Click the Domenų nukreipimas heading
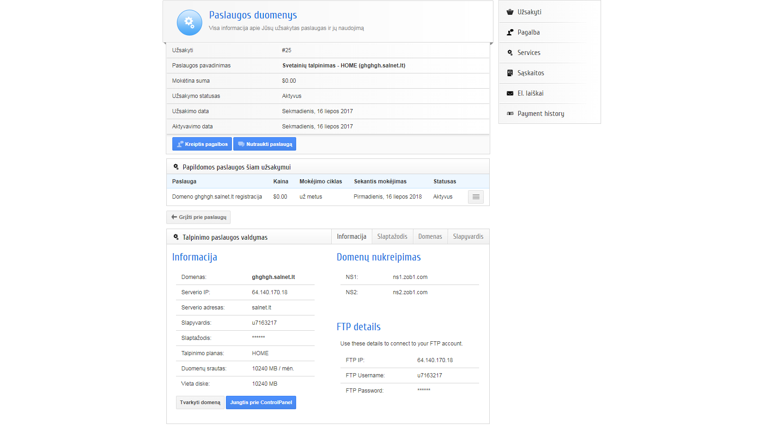The image size is (766, 436). (x=379, y=257)
